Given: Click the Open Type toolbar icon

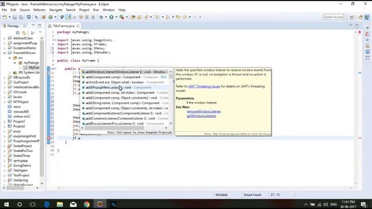Looking at the screenshot, I should (x=133, y=17).
